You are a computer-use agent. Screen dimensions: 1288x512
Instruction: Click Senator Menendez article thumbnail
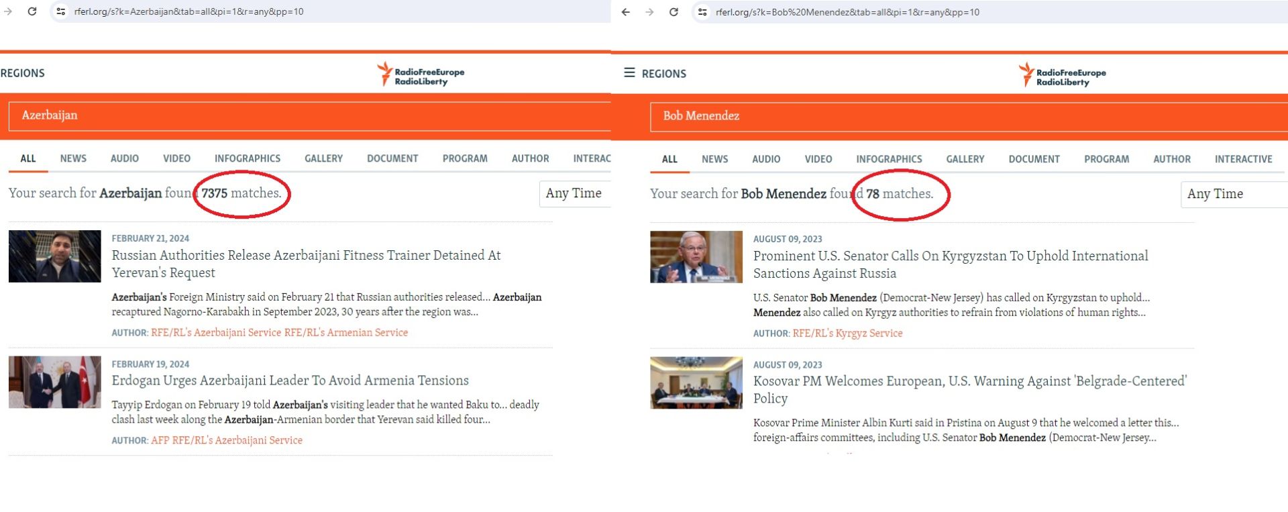(x=696, y=257)
